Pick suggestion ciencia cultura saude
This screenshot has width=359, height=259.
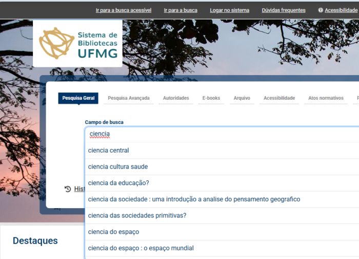[118, 167]
